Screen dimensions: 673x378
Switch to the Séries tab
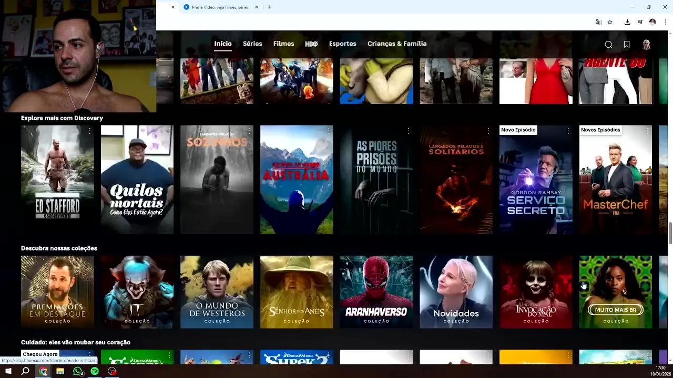pyautogui.click(x=252, y=44)
